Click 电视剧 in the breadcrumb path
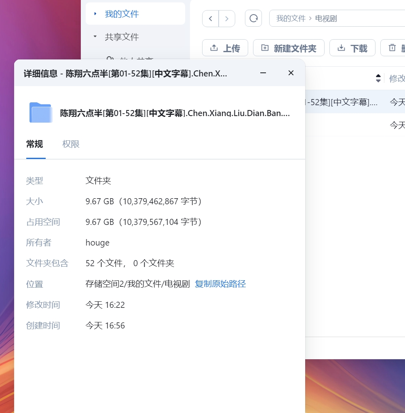405x413 pixels. click(x=326, y=19)
